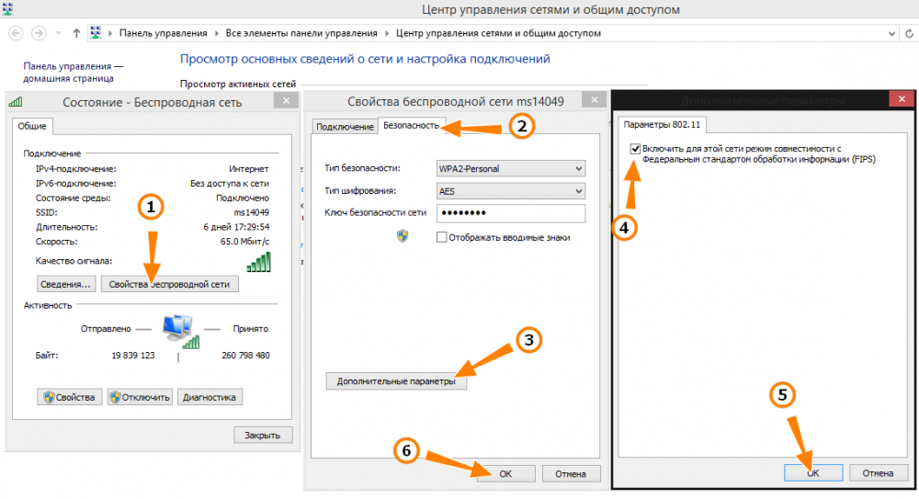Click the shield icon beside show characters
Image resolution: width=919 pixels, height=499 pixels.
click(x=402, y=236)
